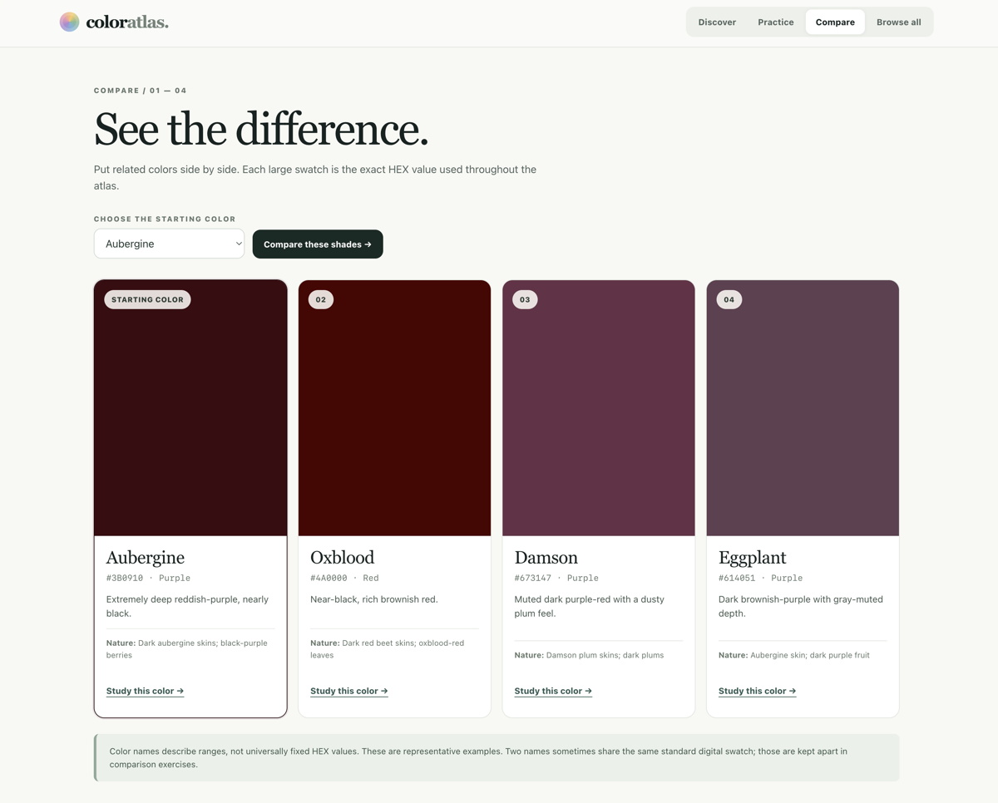Open Study this color link under Aubergine

point(145,691)
